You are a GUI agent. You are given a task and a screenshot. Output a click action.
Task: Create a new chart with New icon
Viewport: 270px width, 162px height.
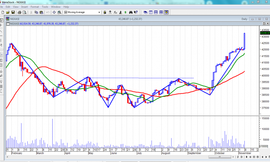coord(3,12)
